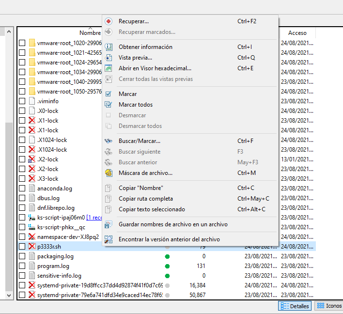The height and width of the screenshot is (314, 343).
Task: Click the Abrir en Visor hexadecimal icon
Action: click(x=109, y=68)
